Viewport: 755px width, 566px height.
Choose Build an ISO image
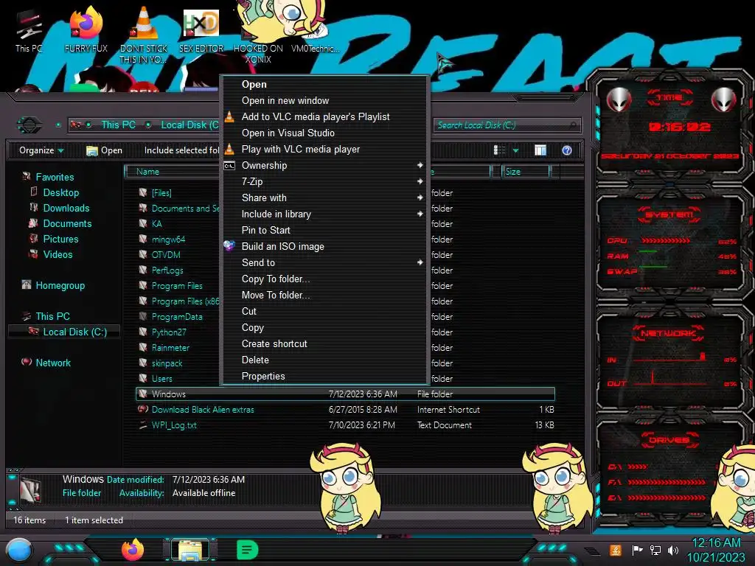324,246
